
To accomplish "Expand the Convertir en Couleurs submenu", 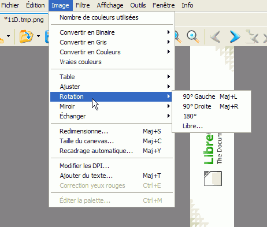I will pyautogui.click(x=112, y=52).
